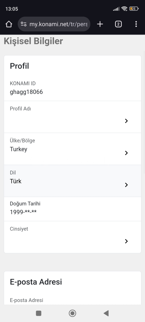Tap the browser home icon
Screen dimensions: 145x322
click(x=9, y=24)
